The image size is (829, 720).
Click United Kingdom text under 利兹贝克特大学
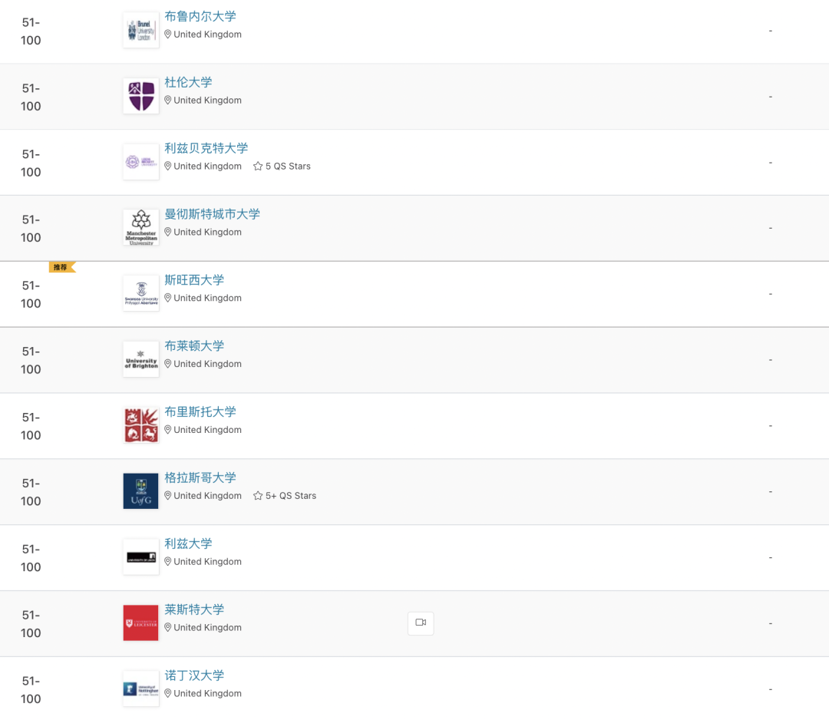coord(208,166)
